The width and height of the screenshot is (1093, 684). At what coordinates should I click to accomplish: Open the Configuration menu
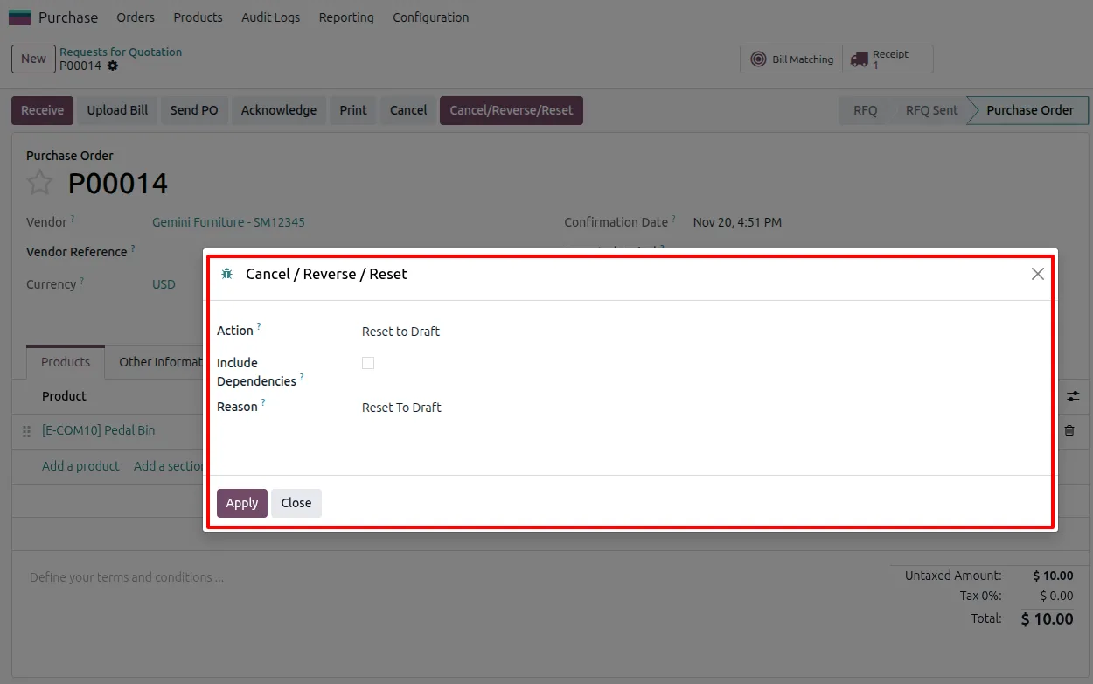tap(430, 17)
